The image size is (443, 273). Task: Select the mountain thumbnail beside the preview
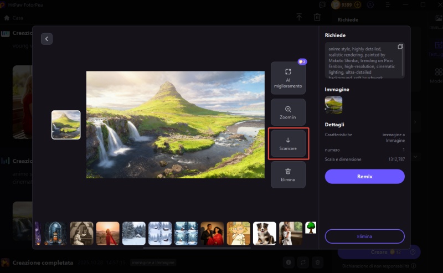(66, 125)
